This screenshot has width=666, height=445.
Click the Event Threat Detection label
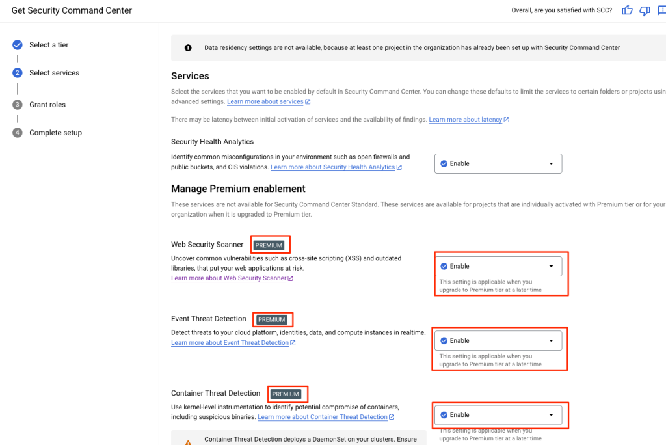coord(209,319)
